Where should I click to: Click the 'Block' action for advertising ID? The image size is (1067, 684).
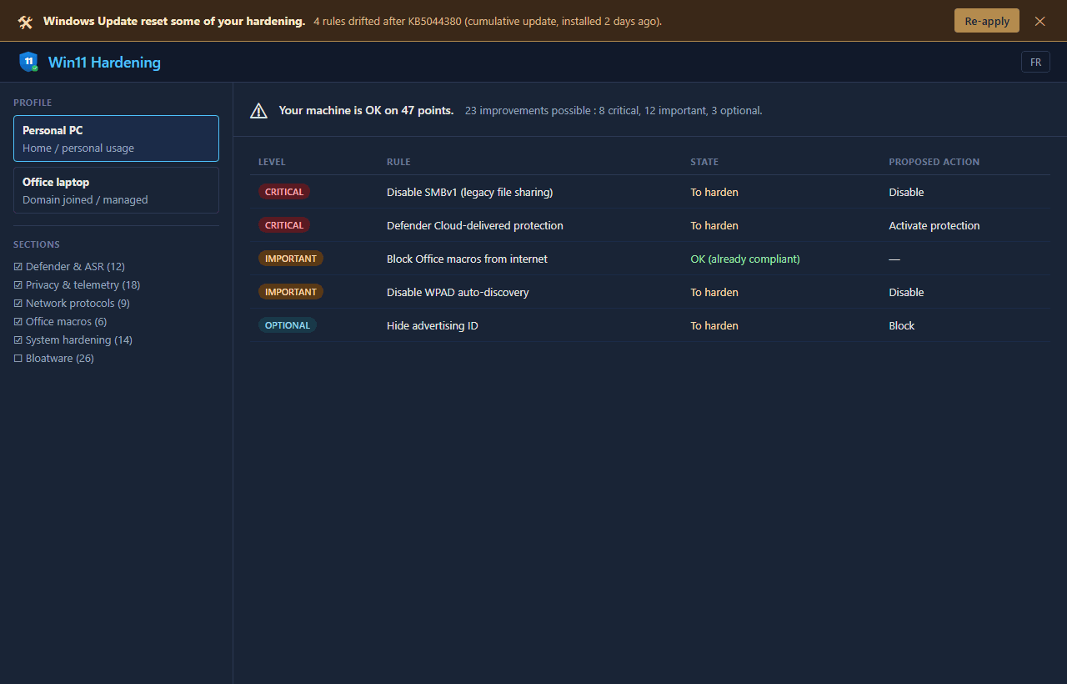click(x=902, y=325)
